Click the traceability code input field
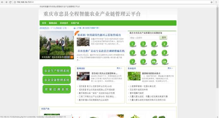The width and height of the screenshot is (219, 118). click(x=144, y=38)
